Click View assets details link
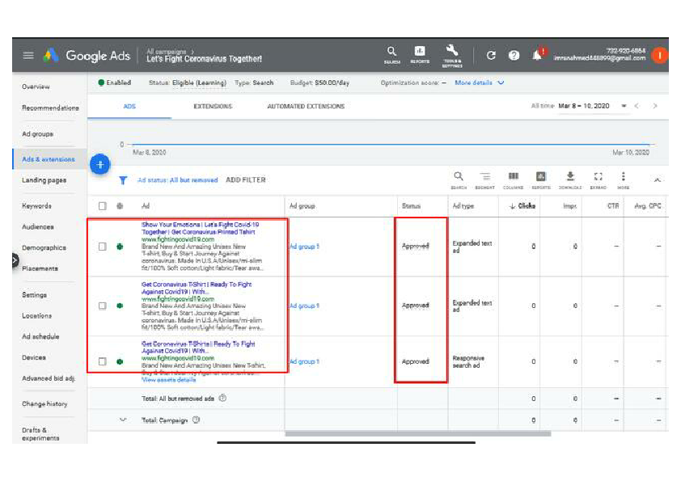The width and height of the screenshot is (681, 481). (x=168, y=380)
